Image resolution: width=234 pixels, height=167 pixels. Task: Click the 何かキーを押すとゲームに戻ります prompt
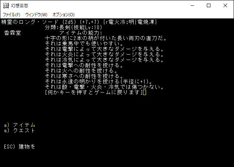[94, 93]
